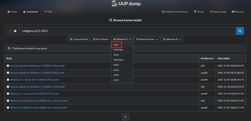Select 23H2 from the dropdown

pyautogui.click(x=122, y=70)
